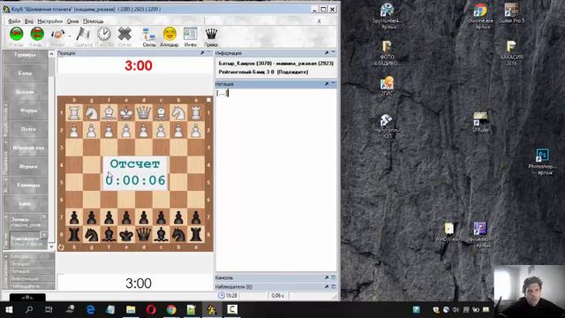This screenshot has height=318, width=565.
Task: Detach the Информация panel with its pin icon
Action: (327, 53)
